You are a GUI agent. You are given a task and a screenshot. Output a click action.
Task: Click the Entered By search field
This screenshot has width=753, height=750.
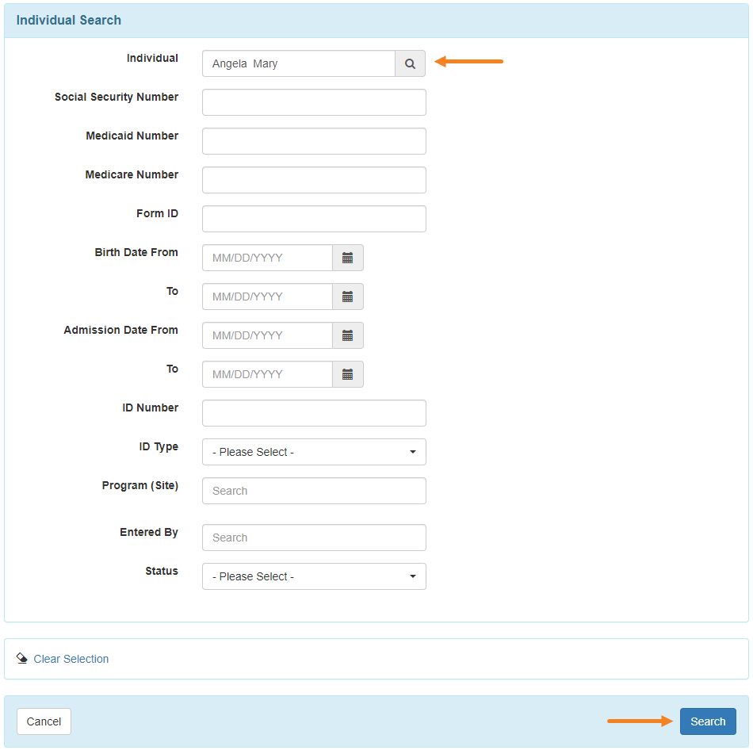(314, 538)
